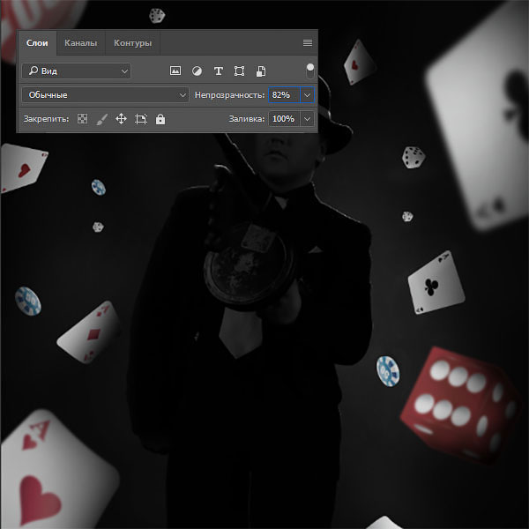Toggle prevent artboard auto-nesting lock
This screenshot has height=529, width=529.
[x=141, y=119]
